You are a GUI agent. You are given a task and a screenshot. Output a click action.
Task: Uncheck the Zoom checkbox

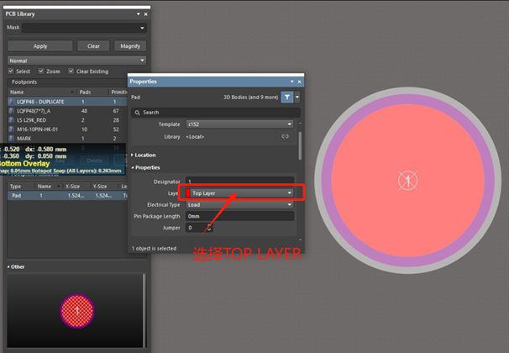(42, 71)
